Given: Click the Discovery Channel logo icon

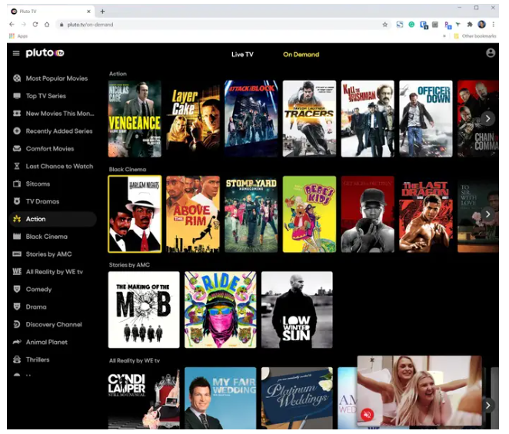Looking at the screenshot, I should pos(17,324).
